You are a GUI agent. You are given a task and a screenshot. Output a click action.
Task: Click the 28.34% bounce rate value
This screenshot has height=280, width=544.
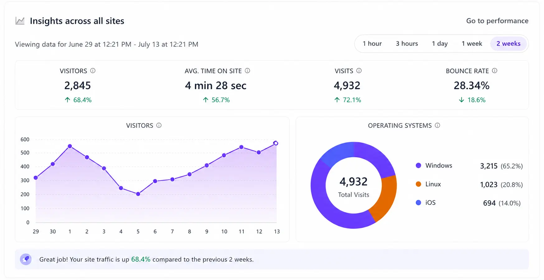pos(471,85)
